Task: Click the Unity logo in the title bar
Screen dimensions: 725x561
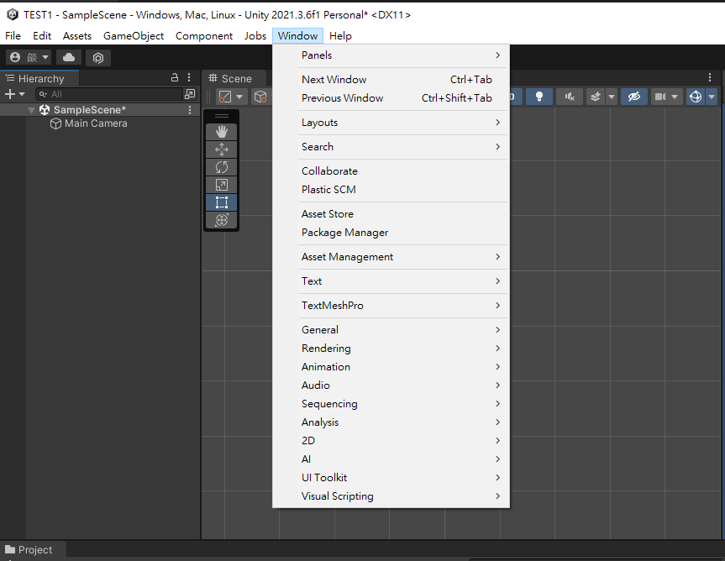Action: click(13, 14)
